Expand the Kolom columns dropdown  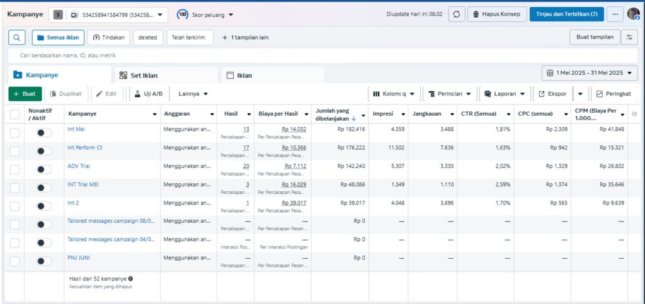(394, 94)
